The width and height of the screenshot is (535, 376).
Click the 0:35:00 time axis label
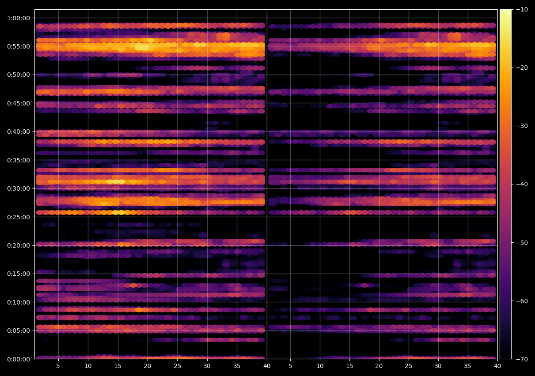18,160
